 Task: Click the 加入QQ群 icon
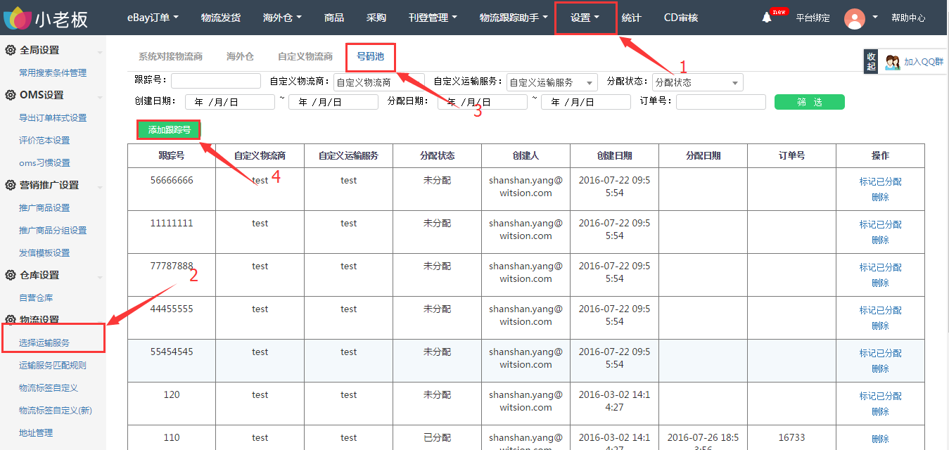[x=893, y=62]
